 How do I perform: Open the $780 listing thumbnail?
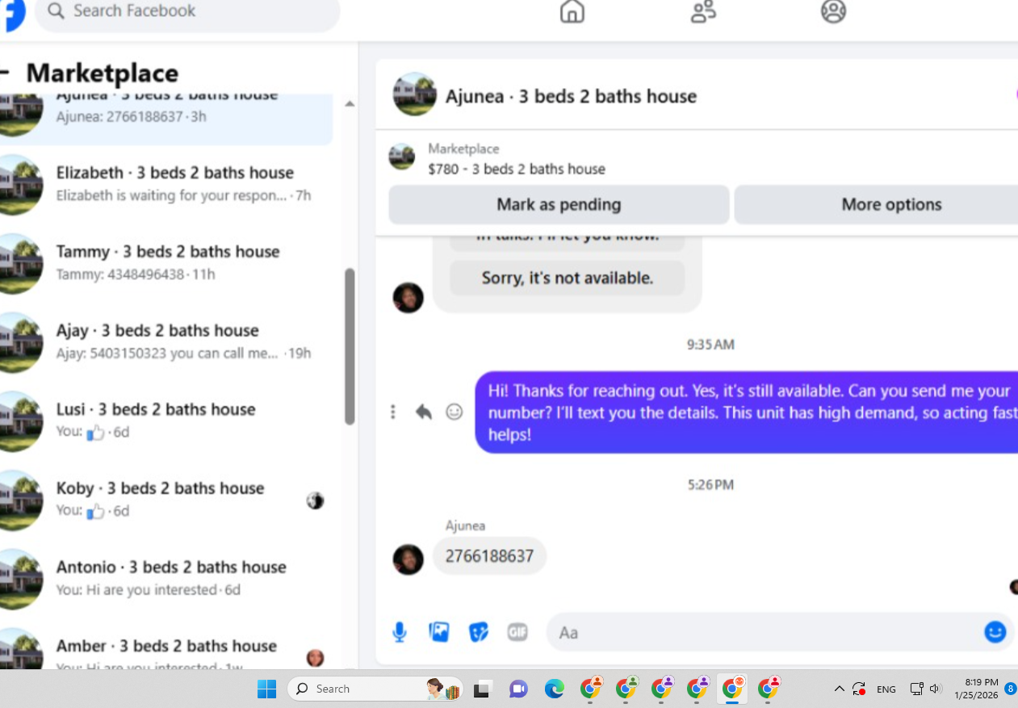pos(402,157)
